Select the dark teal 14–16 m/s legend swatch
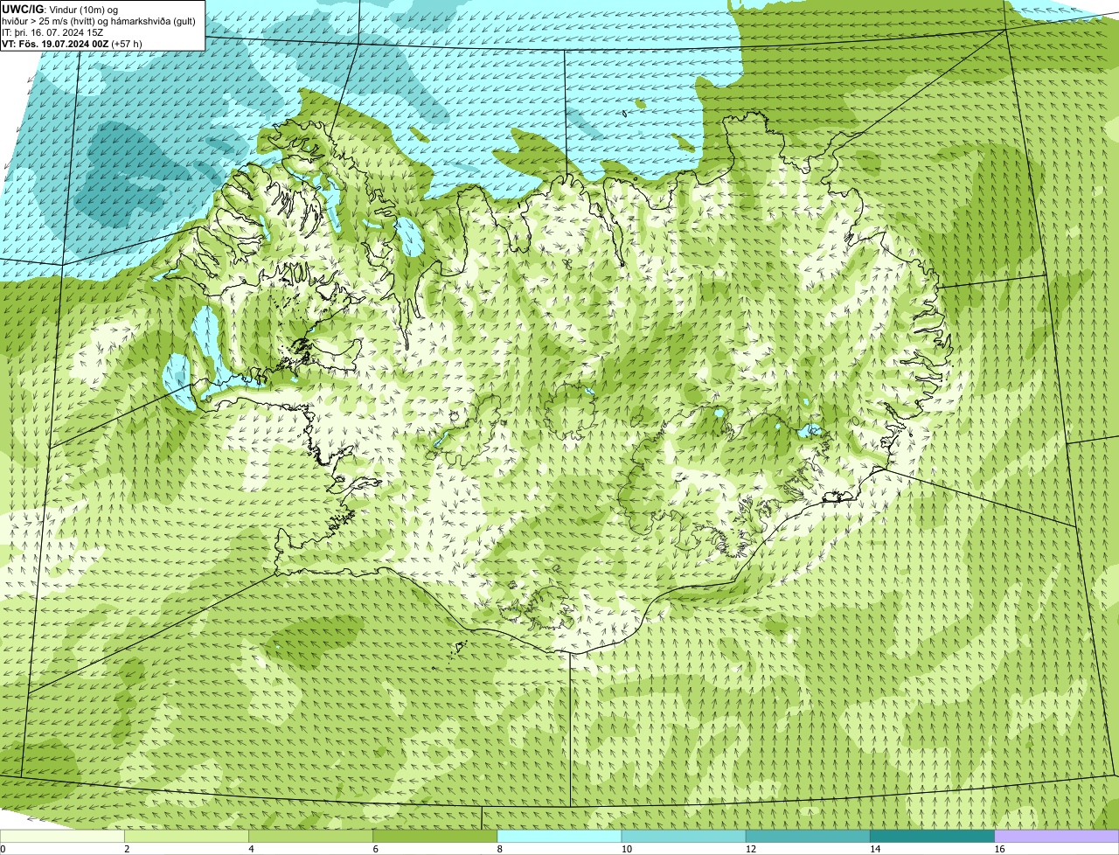1119x855 pixels. (933, 837)
